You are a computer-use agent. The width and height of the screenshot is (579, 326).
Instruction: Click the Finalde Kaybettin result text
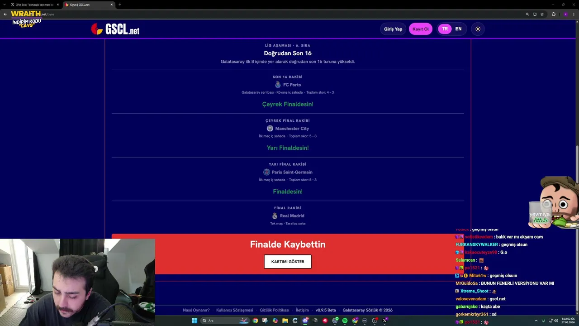point(288,244)
